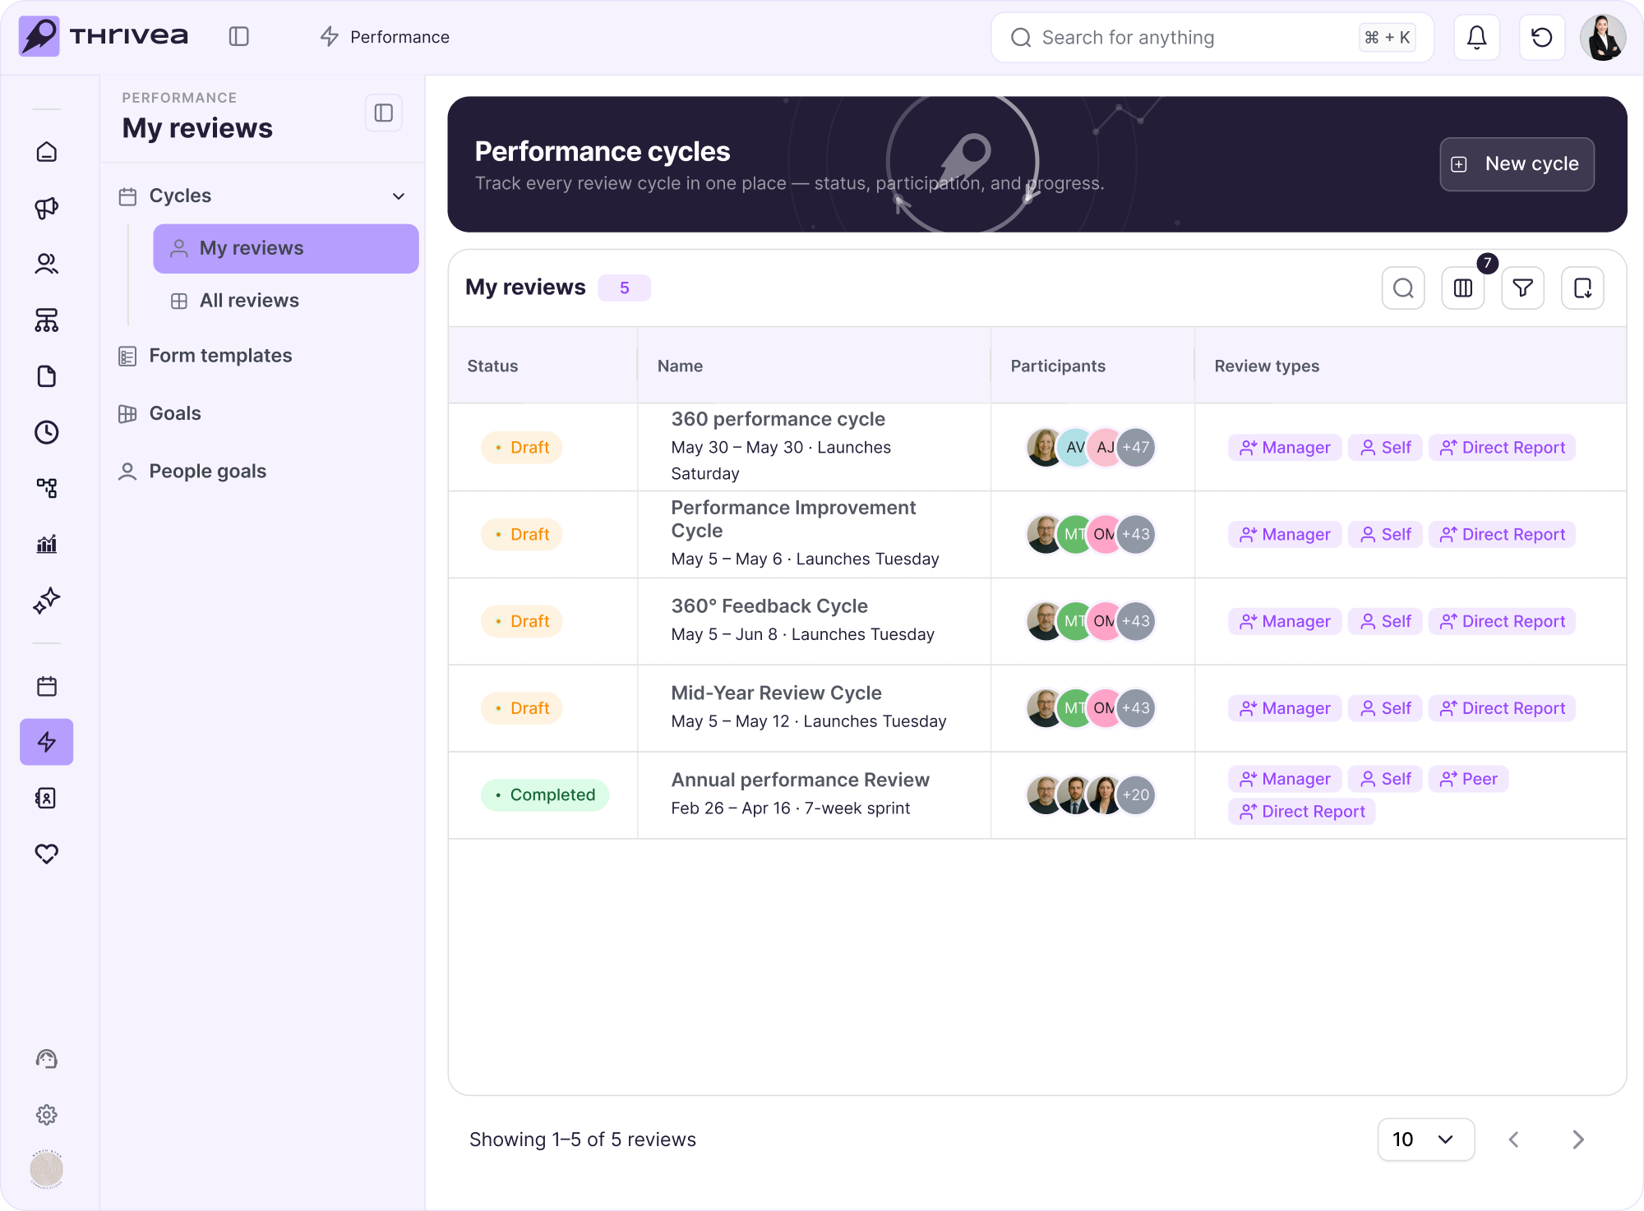This screenshot has width=1644, height=1211.
Task: Click the My reviews count badge 5
Action: (x=625, y=288)
